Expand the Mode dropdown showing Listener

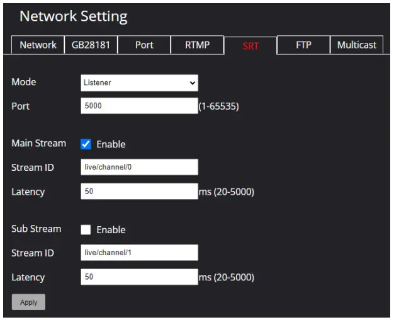pyautogui.click(x=139, y=83)
